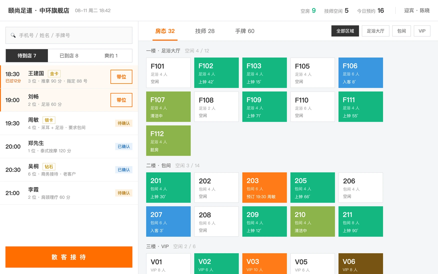The width and height of the screenshot is (438, 274).
Task: Switch to the 待到店 7 tab
Action: 27,55
